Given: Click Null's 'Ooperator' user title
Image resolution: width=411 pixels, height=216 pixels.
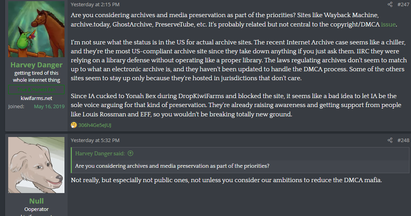Looking at the screenshot, I should coord(36,209).
